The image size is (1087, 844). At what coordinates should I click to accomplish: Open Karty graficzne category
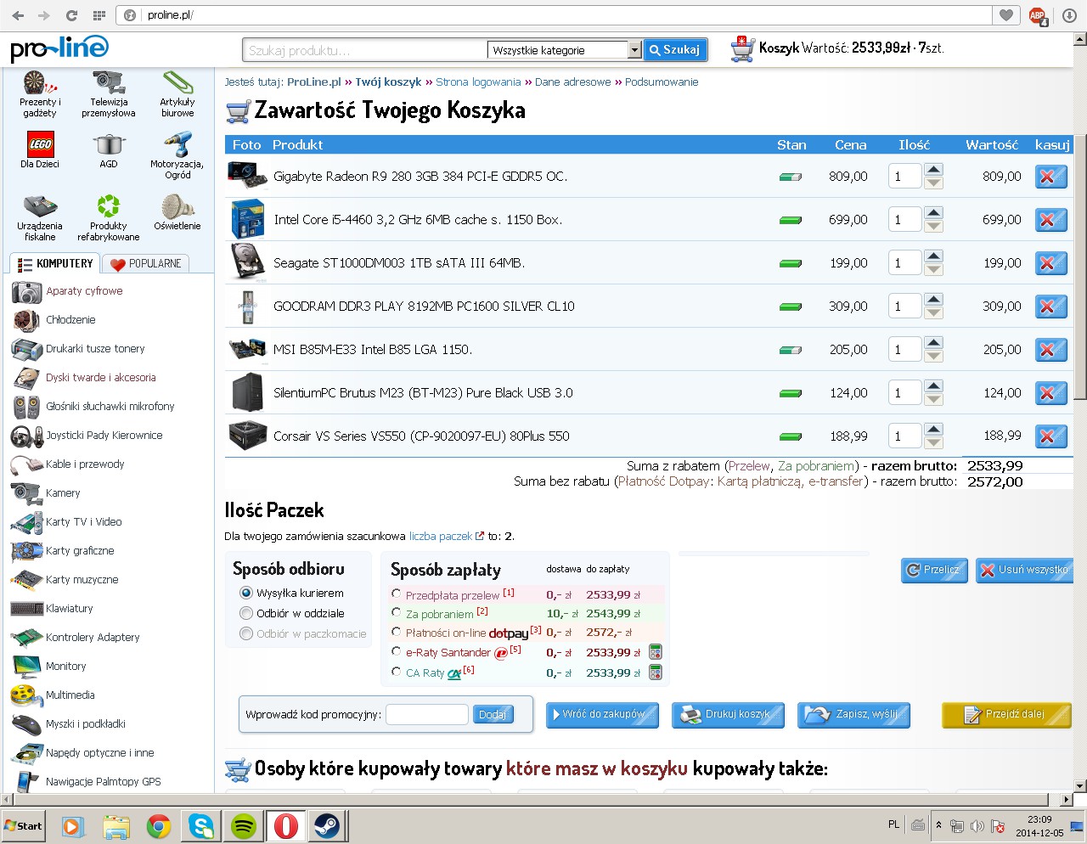80,551
